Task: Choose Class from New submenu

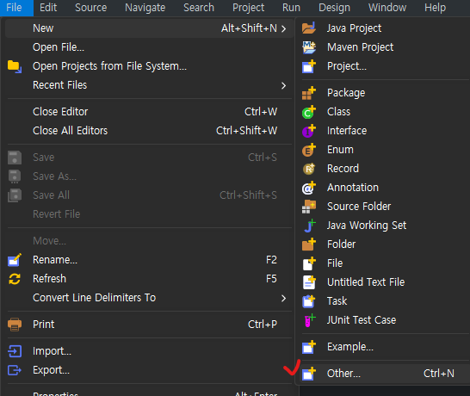Action: click(338, 112)
